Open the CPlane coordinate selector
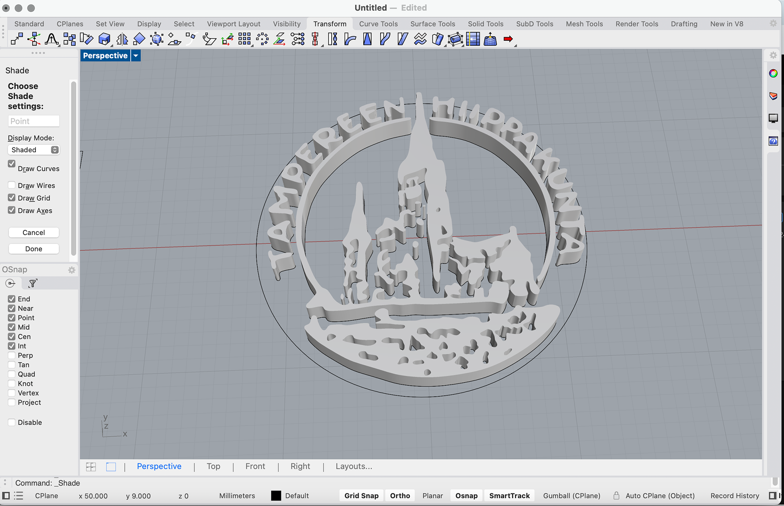This screenshot has width=784, height=506. (47, 496)
